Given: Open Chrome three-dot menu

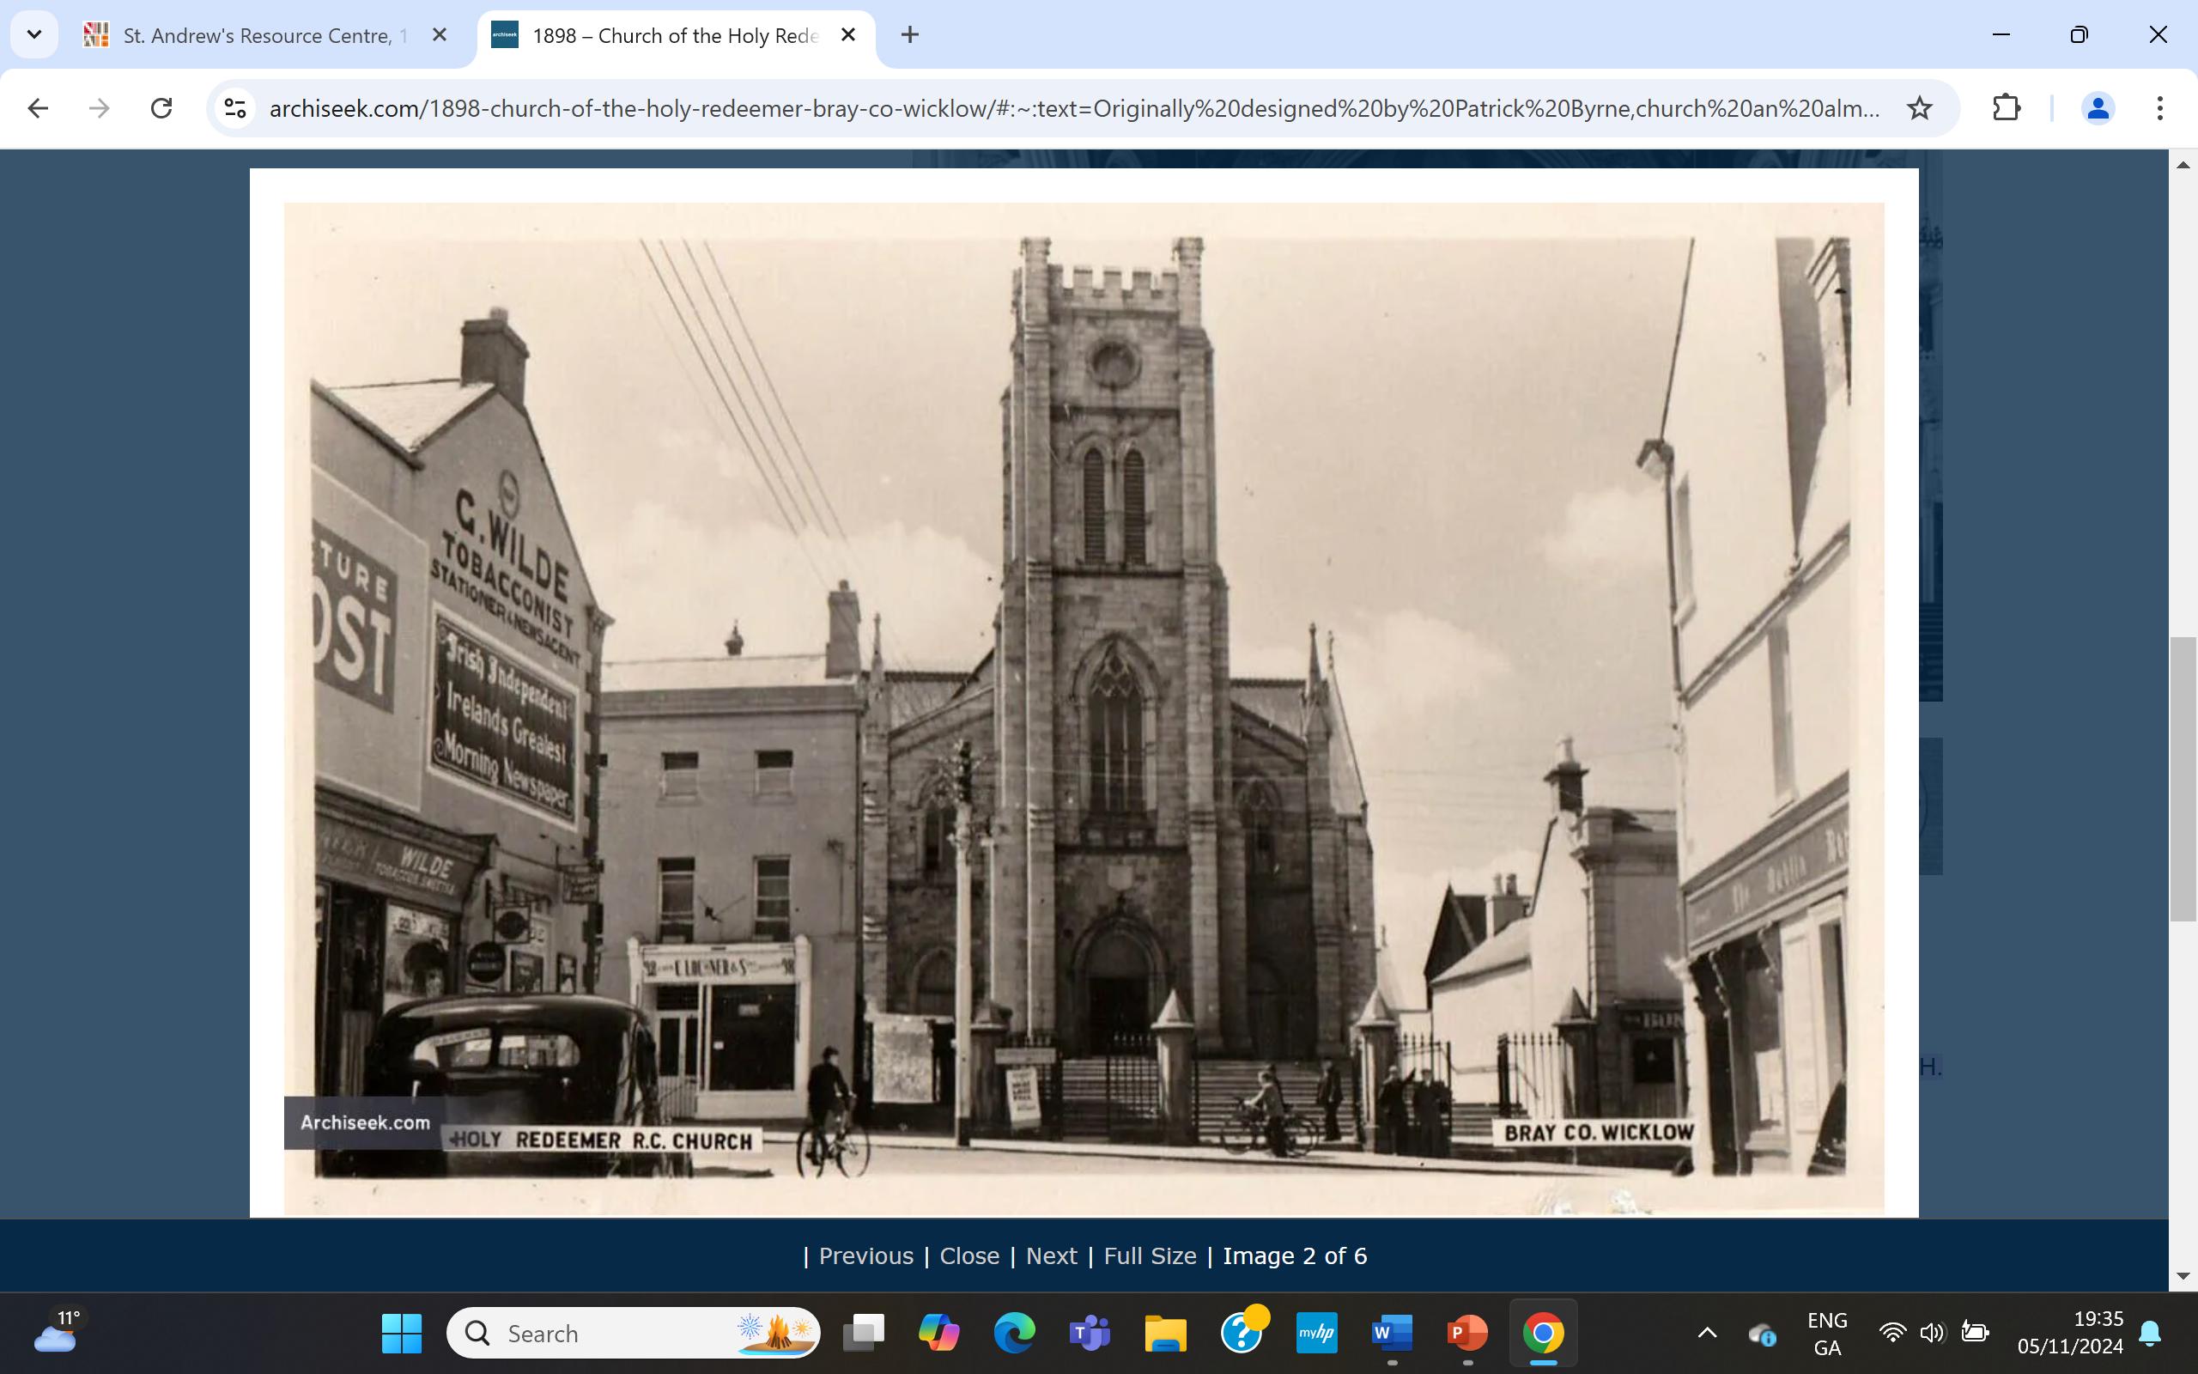Looking at the screenshot, I should click(x=2160, y=108).
